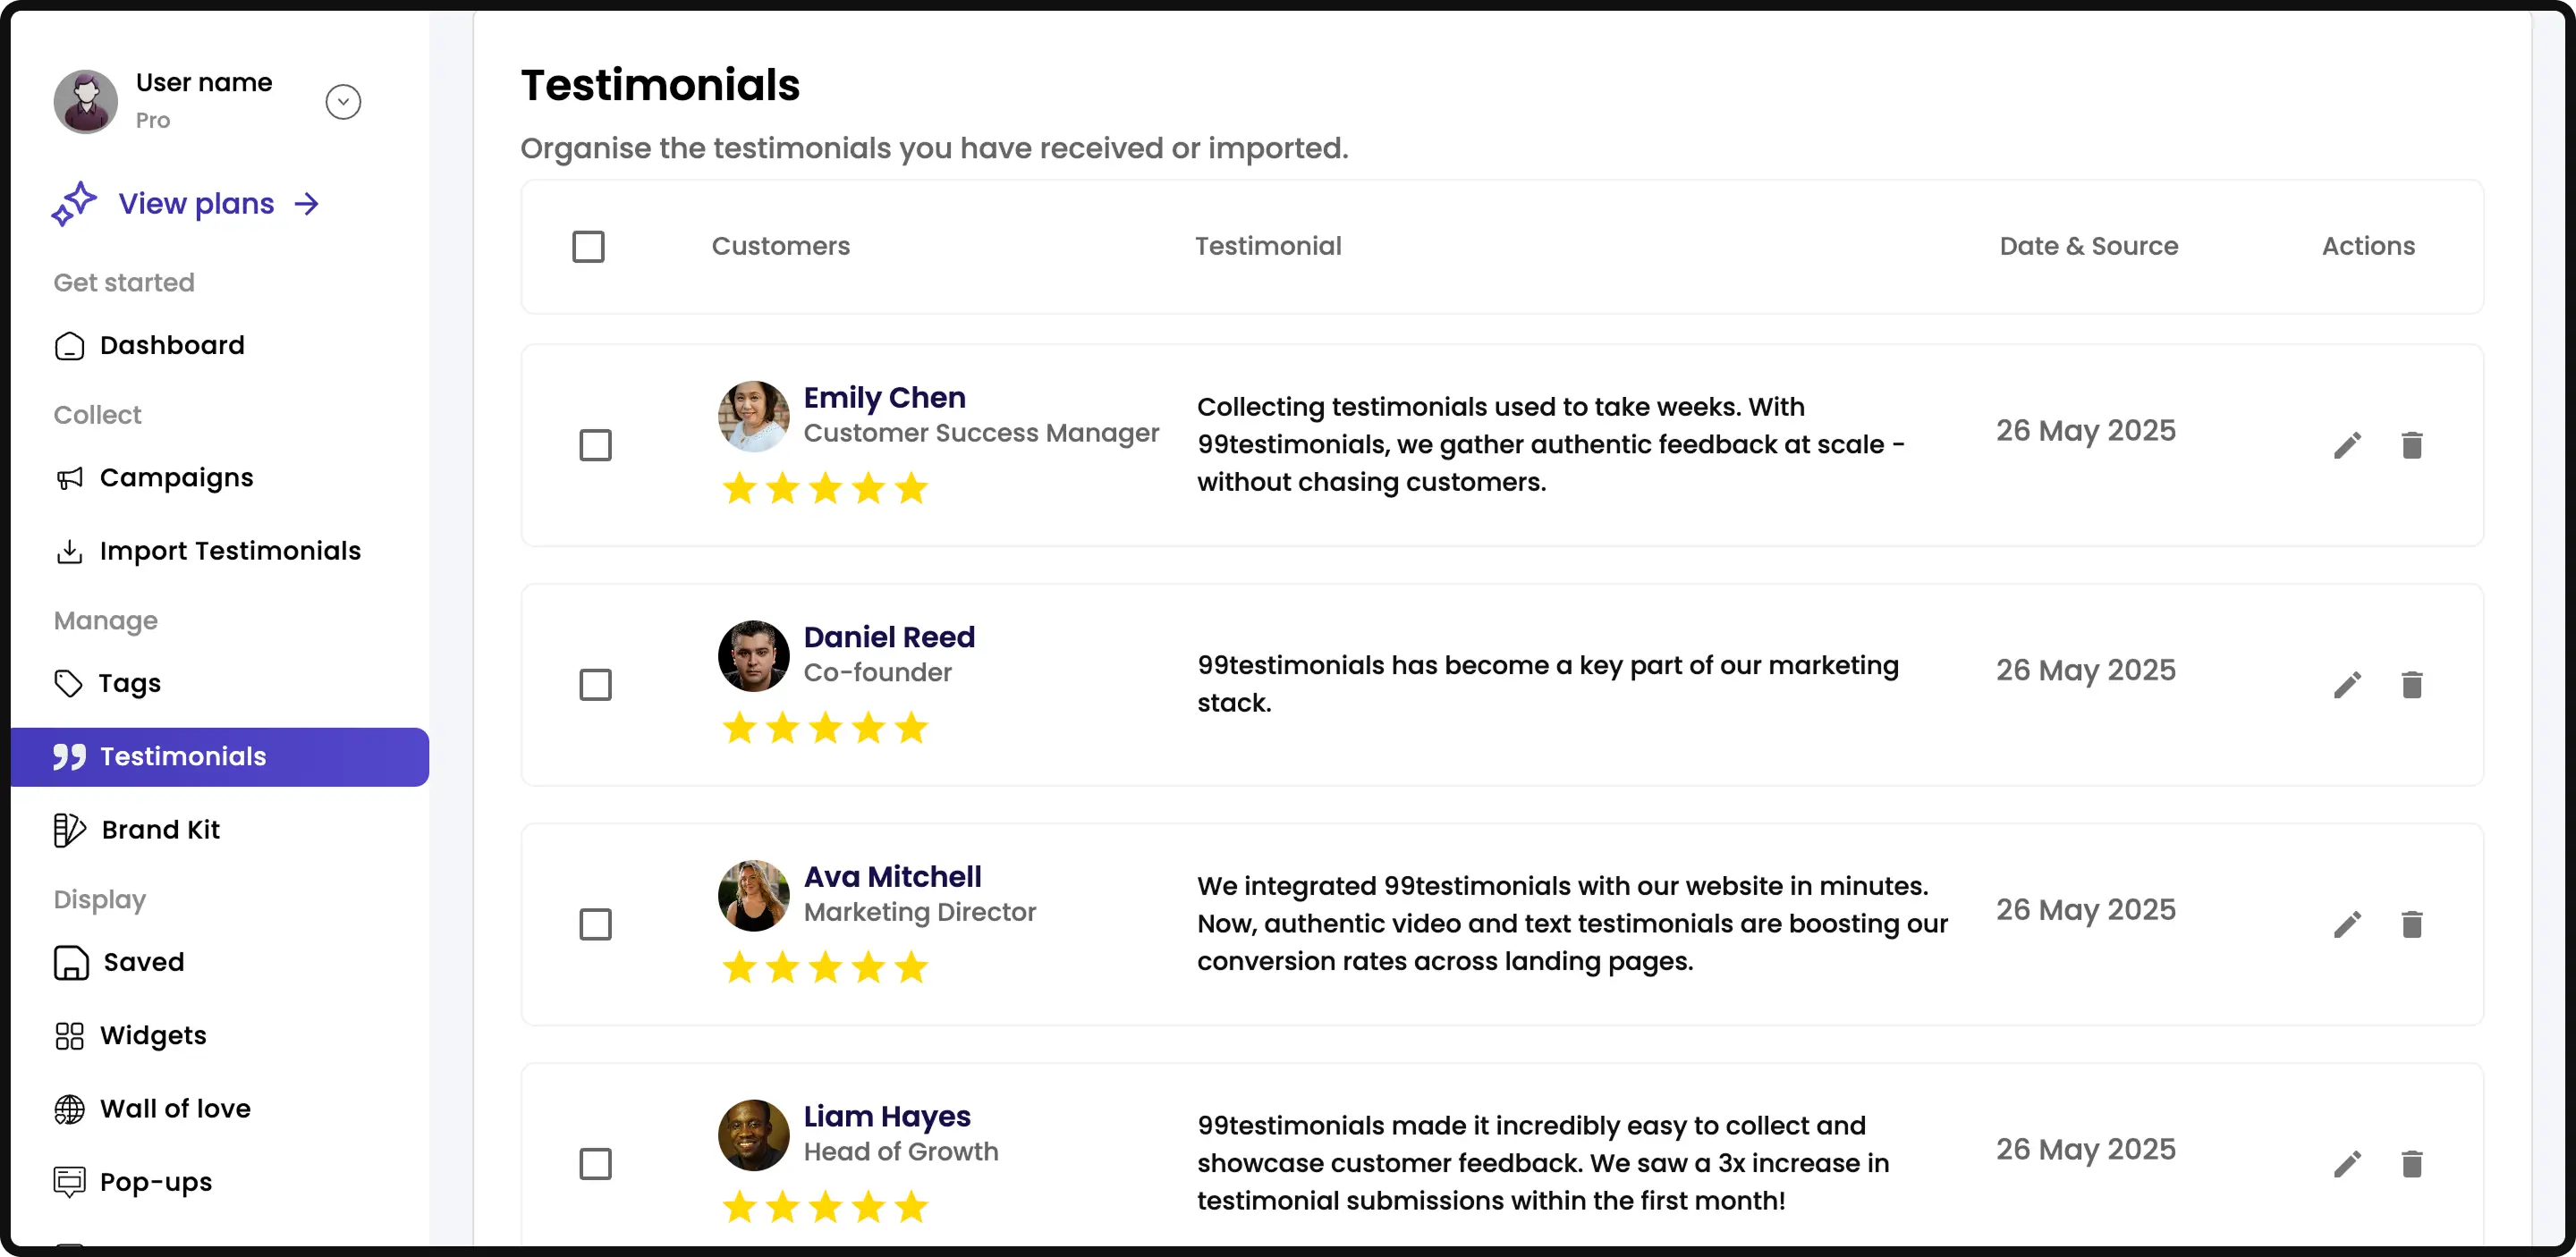
Task: Click the user avatar in the sidebar
Action: pyautogui.click(x=86, y=102)
